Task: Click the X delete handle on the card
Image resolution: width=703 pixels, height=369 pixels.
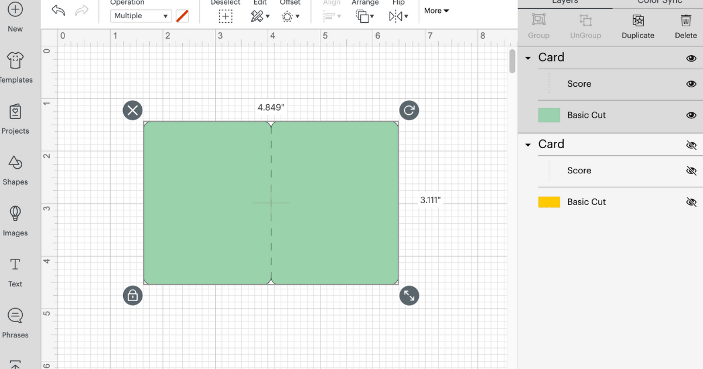Action: [x=132, y=110]
